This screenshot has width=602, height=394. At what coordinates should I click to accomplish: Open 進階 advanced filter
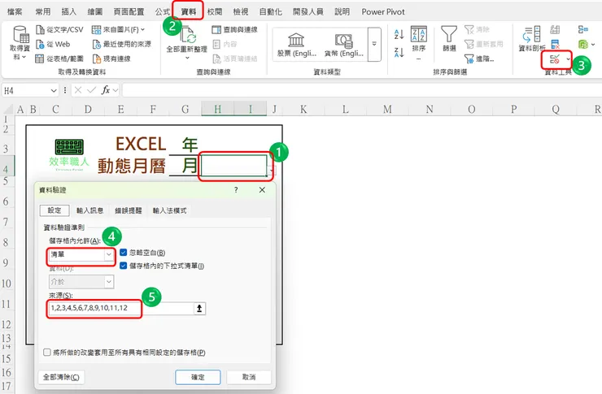[x=479, y=58]
